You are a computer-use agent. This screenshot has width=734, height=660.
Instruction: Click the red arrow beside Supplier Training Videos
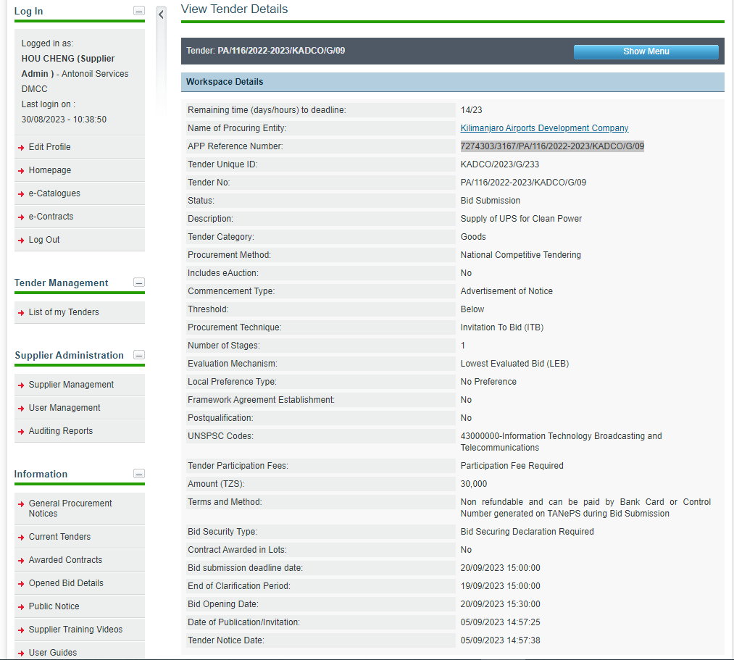pos(21,630)
